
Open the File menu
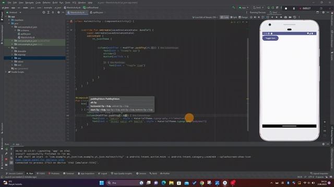tap(9, 3)
